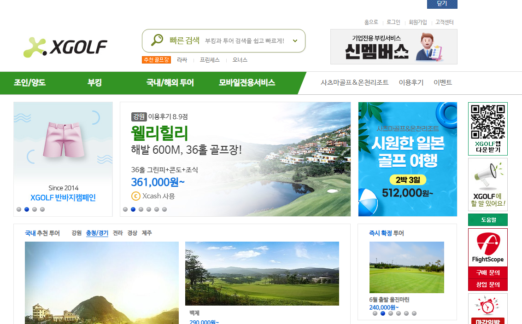
Task: Open the 모바일전용서비스 menu
Action: pos(246,82)
